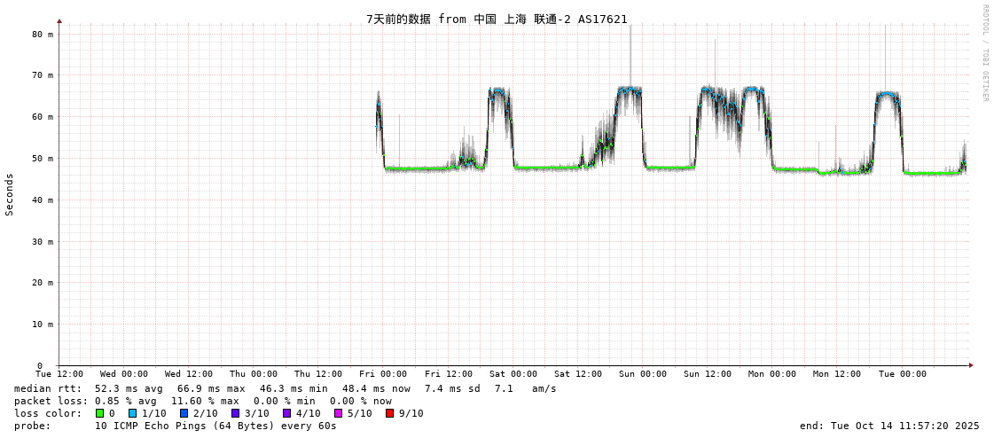Select the Sat 12:00 time axis label
The image size is (994, 438).
[578, 374]
